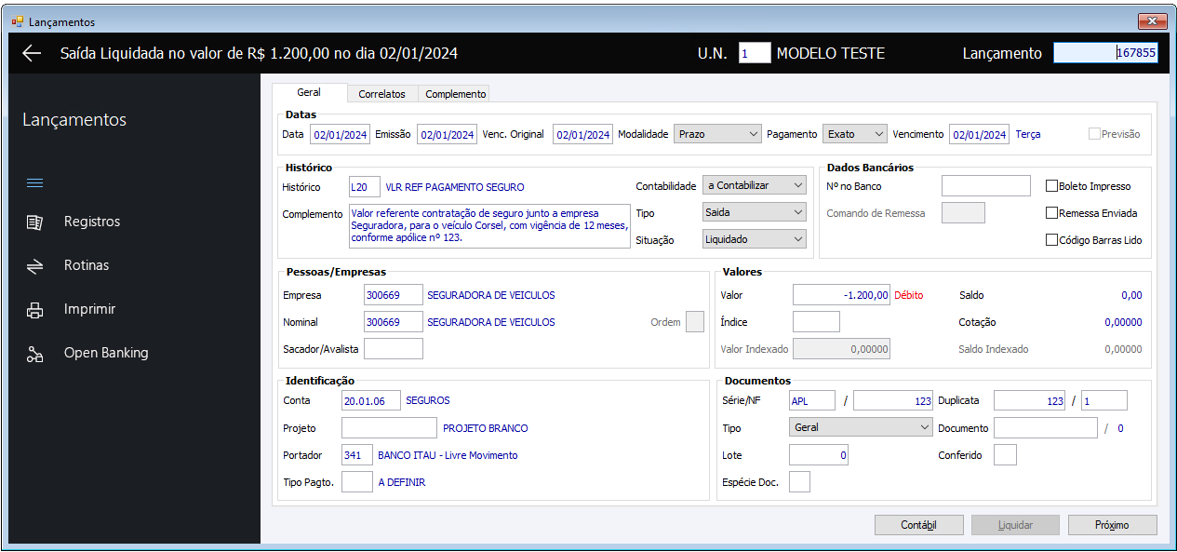Screen dimensions: 1177x552
Task: Switch to the Geral tab
Action: pyautogui.click(x=309, y=93)
